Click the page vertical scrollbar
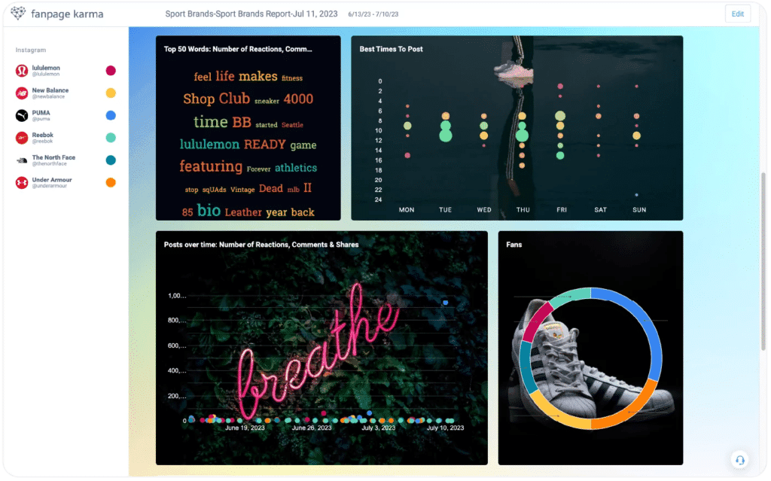 [x=763, y=261]
